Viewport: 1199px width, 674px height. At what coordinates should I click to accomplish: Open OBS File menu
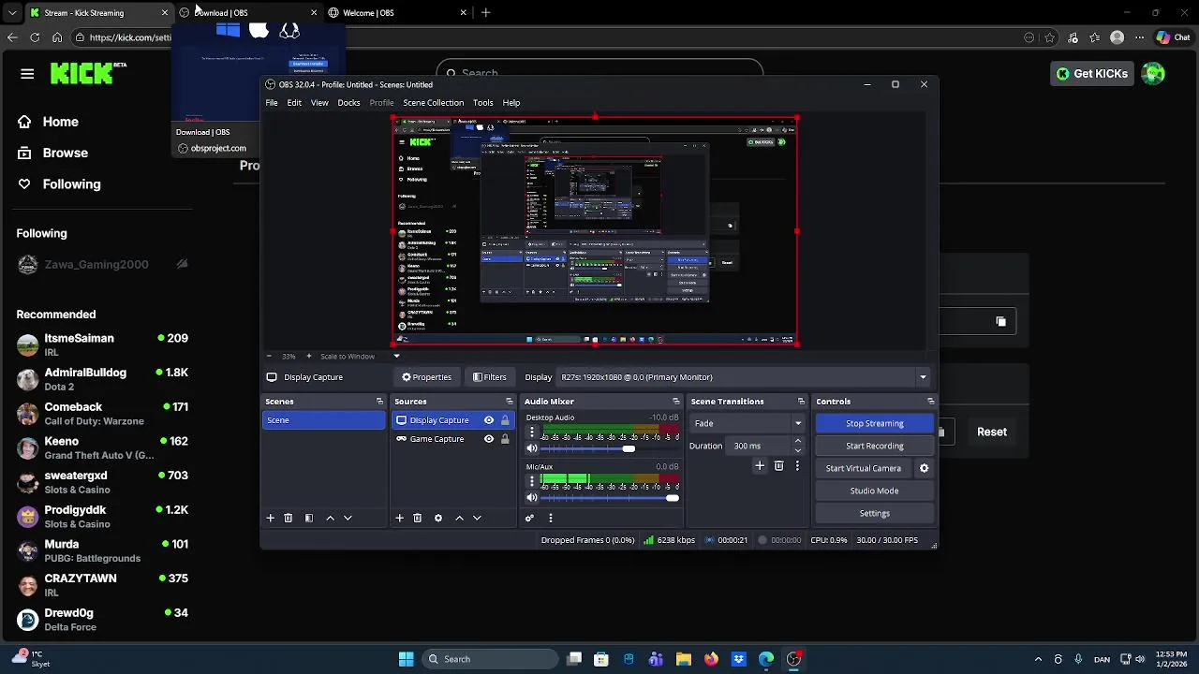pos(272,103)
